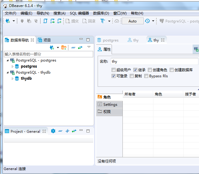Screen dimensions: 199x174
Task: Toggle 超级用户 checkbox
Action: 113,70
